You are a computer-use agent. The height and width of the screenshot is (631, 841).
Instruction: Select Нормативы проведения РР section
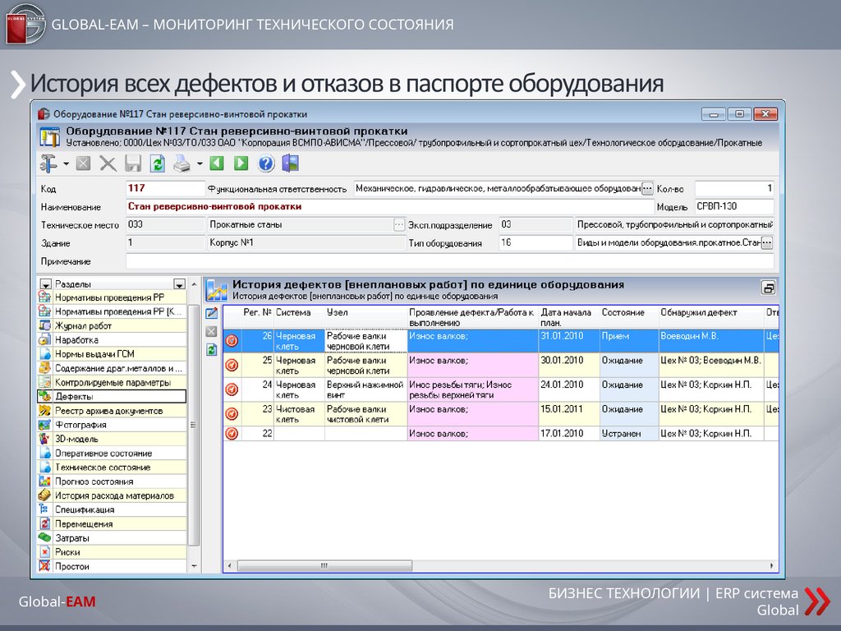pos(112,297)
